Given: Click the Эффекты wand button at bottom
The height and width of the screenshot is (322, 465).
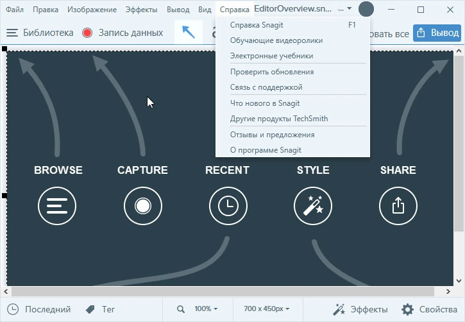Looking at the screenshot, I should [x=360, y=309].
